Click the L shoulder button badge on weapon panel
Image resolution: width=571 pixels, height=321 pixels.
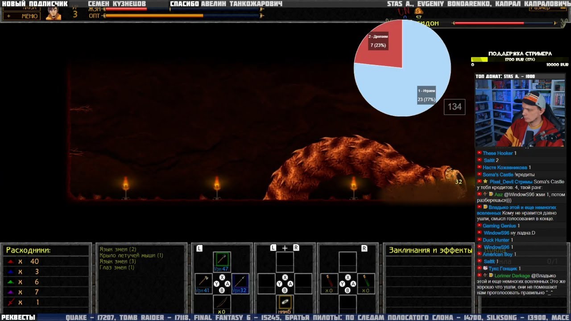[x=199, y=248]
